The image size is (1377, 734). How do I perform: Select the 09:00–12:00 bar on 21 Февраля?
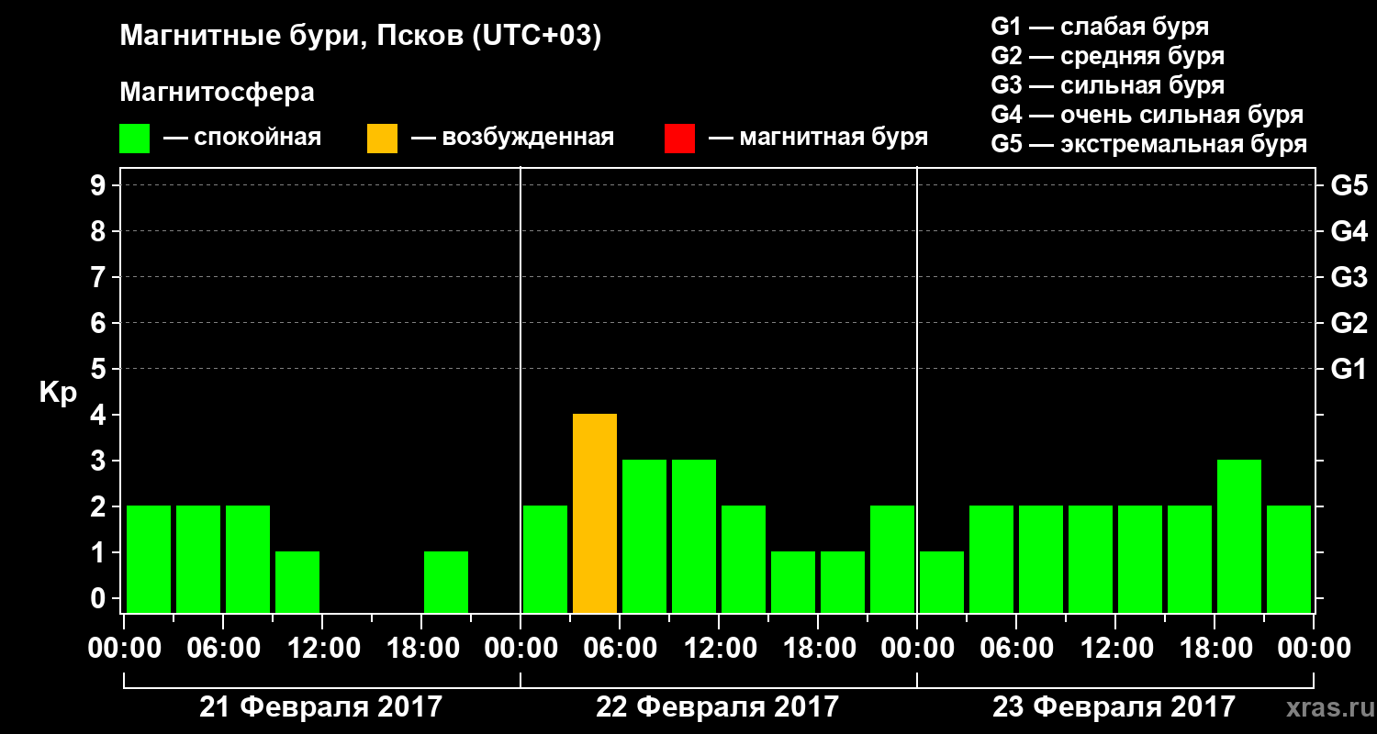pyautogui.click(x=297, y=583)
